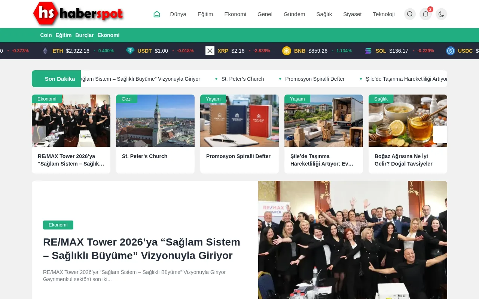Click the haberspot logo
This screenshot has height=299, width=479.
coord(78,14)
